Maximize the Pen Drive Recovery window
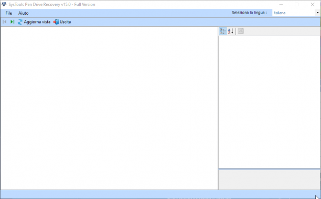Image resolution: width=321 pixels, height=199 pixels. (296, 5)
